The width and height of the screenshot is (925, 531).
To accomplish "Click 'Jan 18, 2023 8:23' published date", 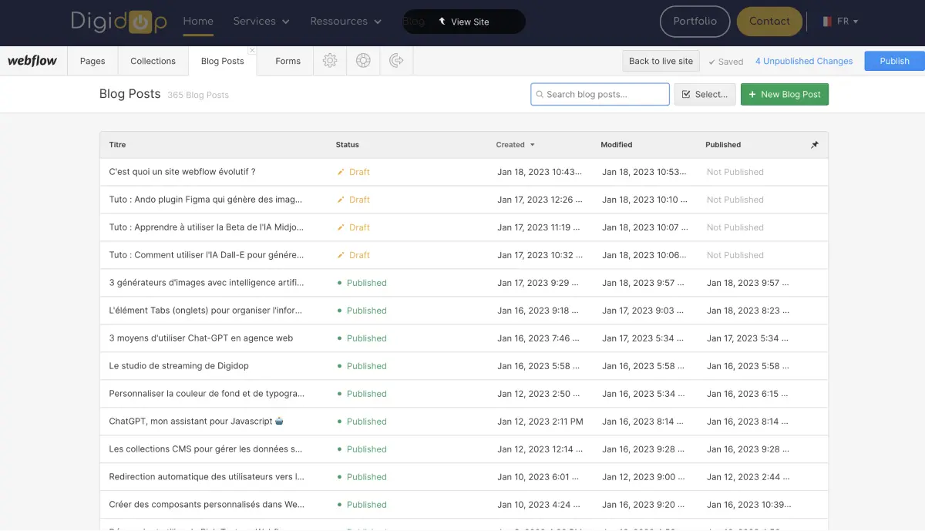I will (748, 311).
